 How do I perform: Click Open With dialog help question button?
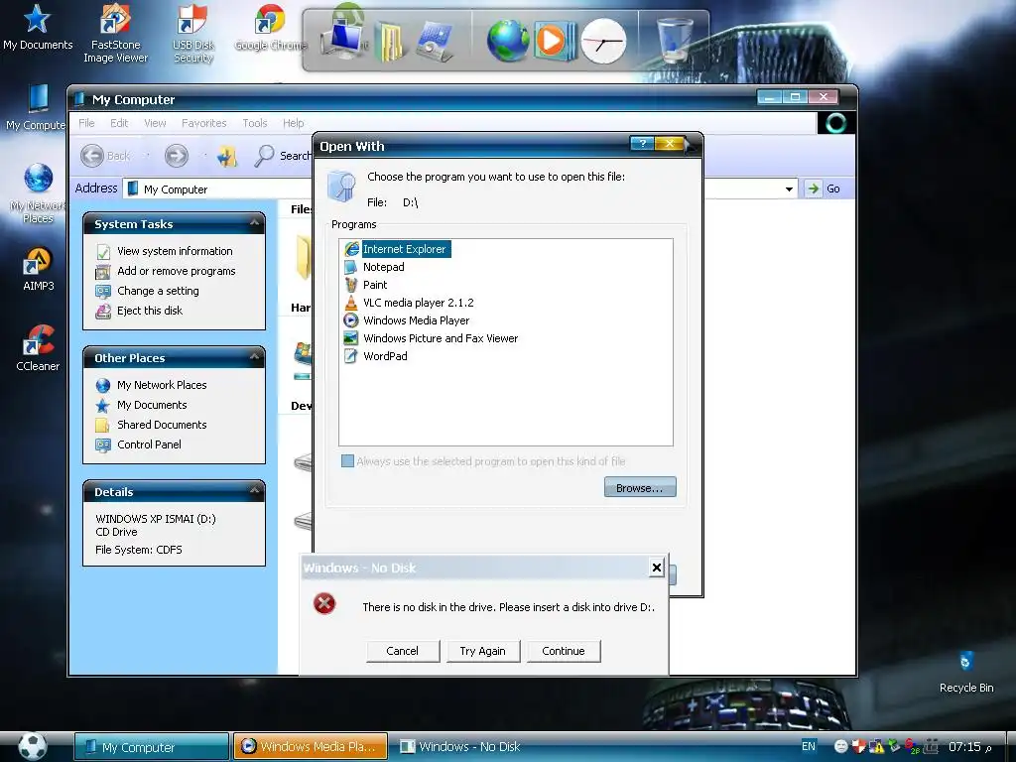tap(642, 143)
